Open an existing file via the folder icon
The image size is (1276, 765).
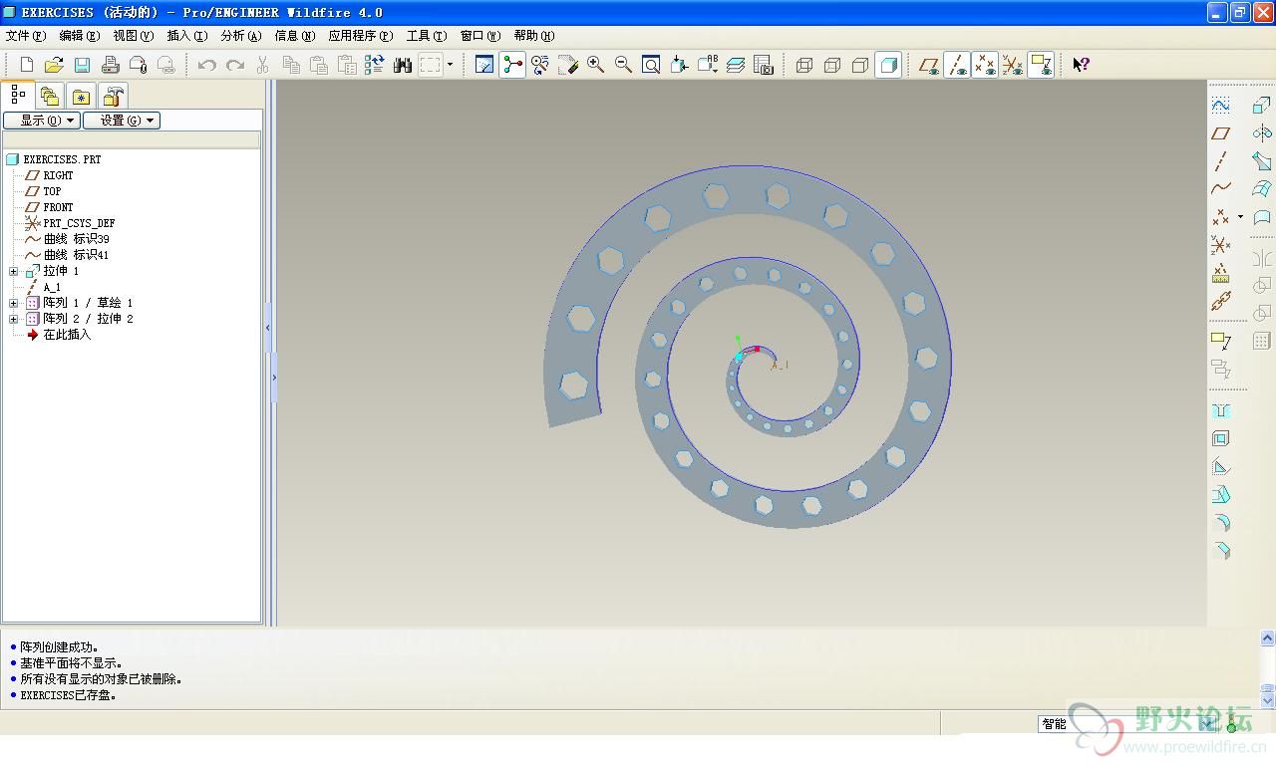(x=55, y=65)
